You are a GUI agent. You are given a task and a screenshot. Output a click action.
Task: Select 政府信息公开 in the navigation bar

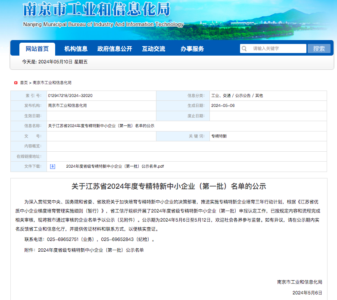pyautogui.click(x=115, y=49)
